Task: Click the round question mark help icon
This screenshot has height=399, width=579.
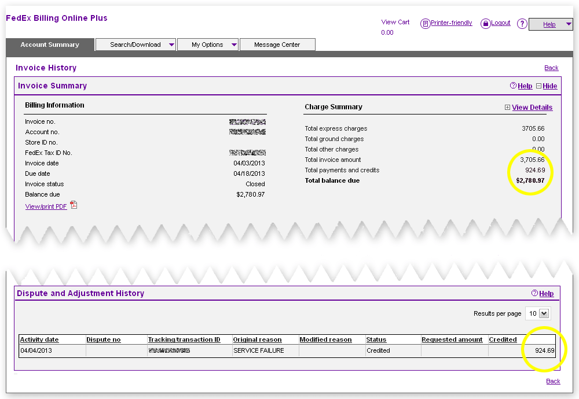Action: pyautogui.click(x=522, y=24)
